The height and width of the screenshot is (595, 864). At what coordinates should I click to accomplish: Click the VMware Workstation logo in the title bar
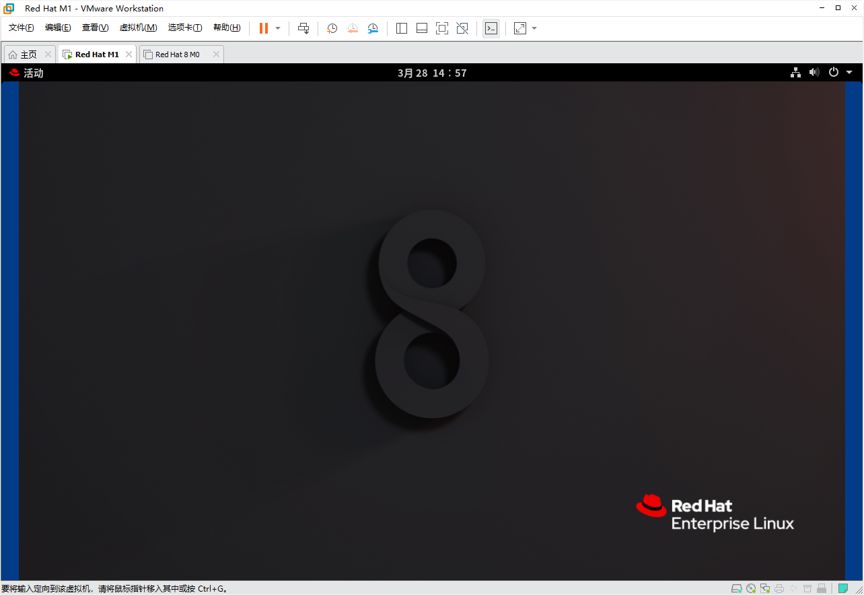point(9,8)
